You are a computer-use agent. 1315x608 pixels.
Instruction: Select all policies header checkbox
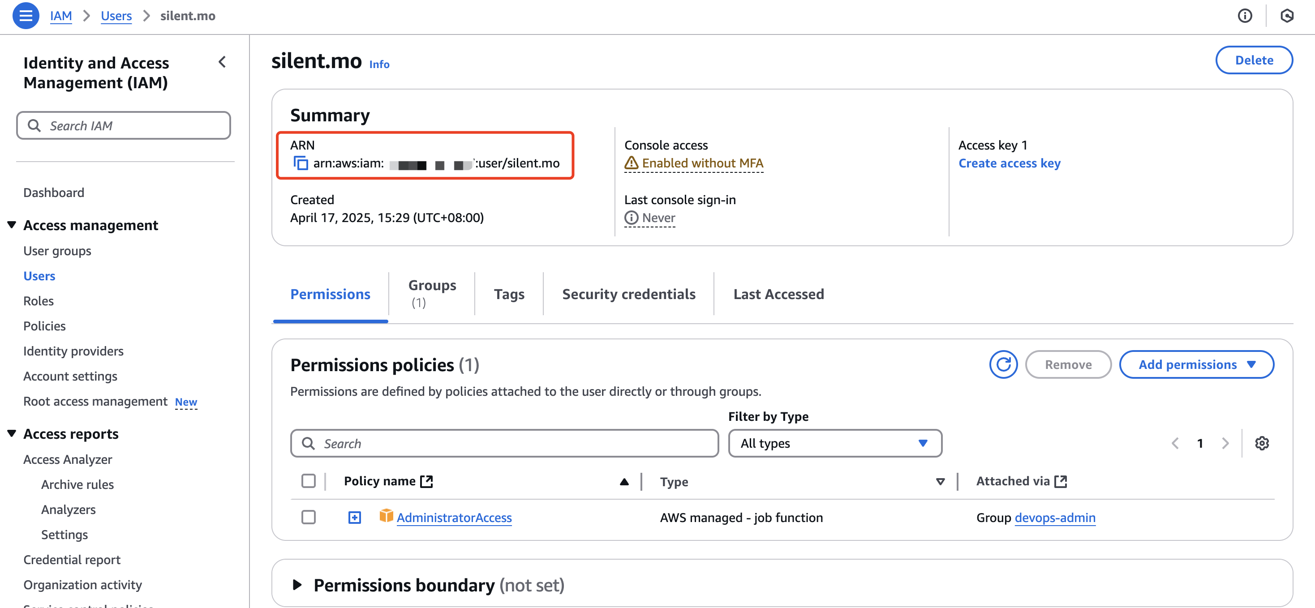(x=308, y=481)
